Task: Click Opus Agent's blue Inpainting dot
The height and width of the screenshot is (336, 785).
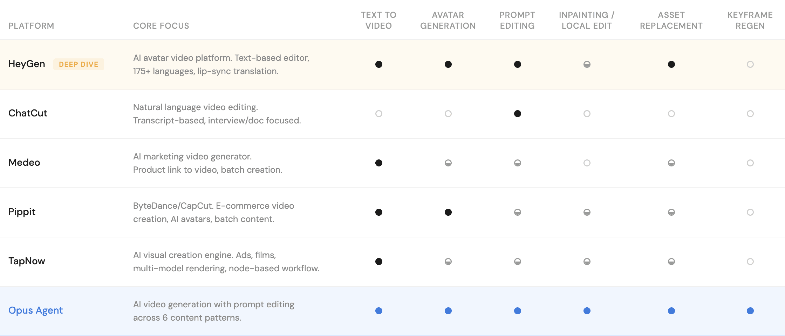Action: click(x=587, y=311)
